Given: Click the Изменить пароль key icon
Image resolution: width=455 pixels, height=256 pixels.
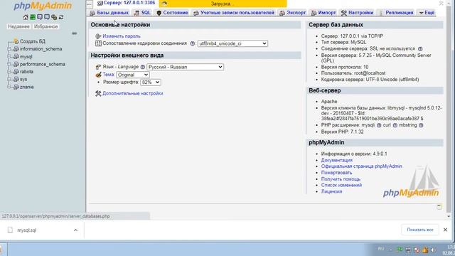Looking at the screenshot, I should 98,36.
